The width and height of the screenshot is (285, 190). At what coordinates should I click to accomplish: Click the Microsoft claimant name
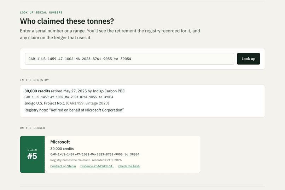[x=60, y=142]
